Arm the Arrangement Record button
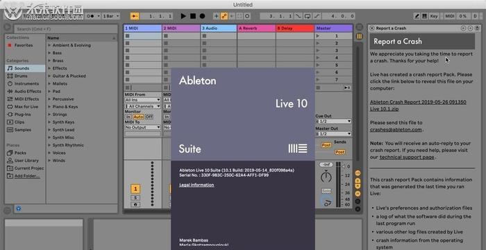This screenshot has height=250, width=486. pyautogui.click(x=202, y=16)
